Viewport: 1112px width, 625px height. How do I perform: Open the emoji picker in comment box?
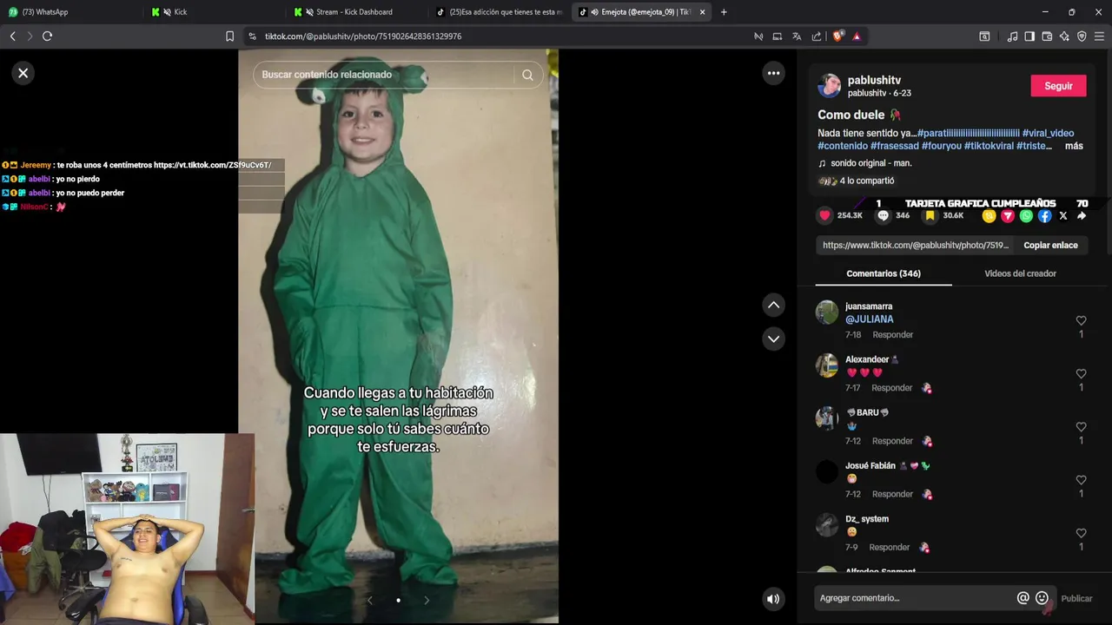coord(1042,598)
